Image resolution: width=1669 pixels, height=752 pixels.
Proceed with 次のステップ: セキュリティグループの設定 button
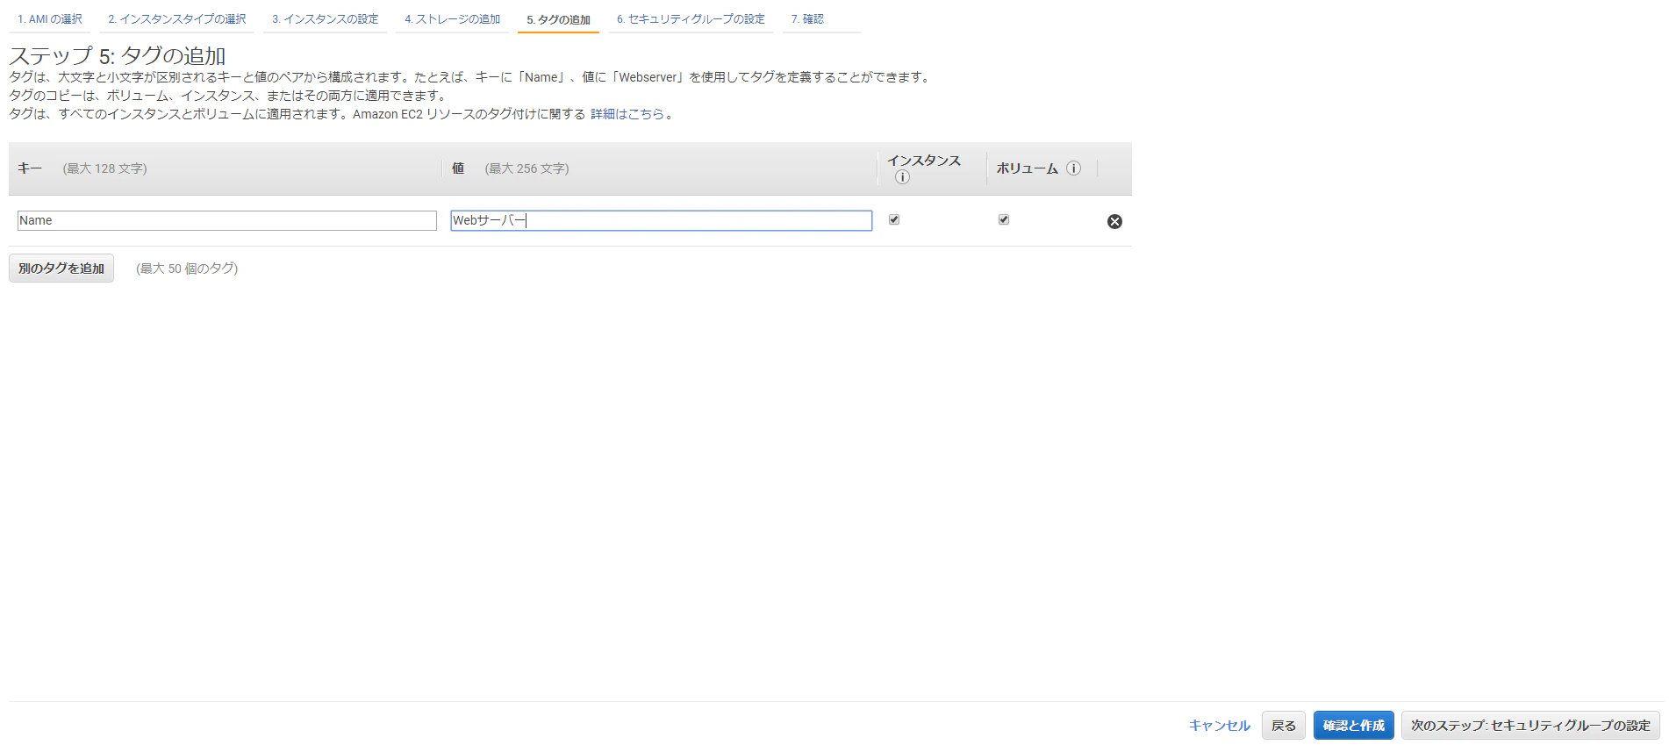tap(1530, 726)
